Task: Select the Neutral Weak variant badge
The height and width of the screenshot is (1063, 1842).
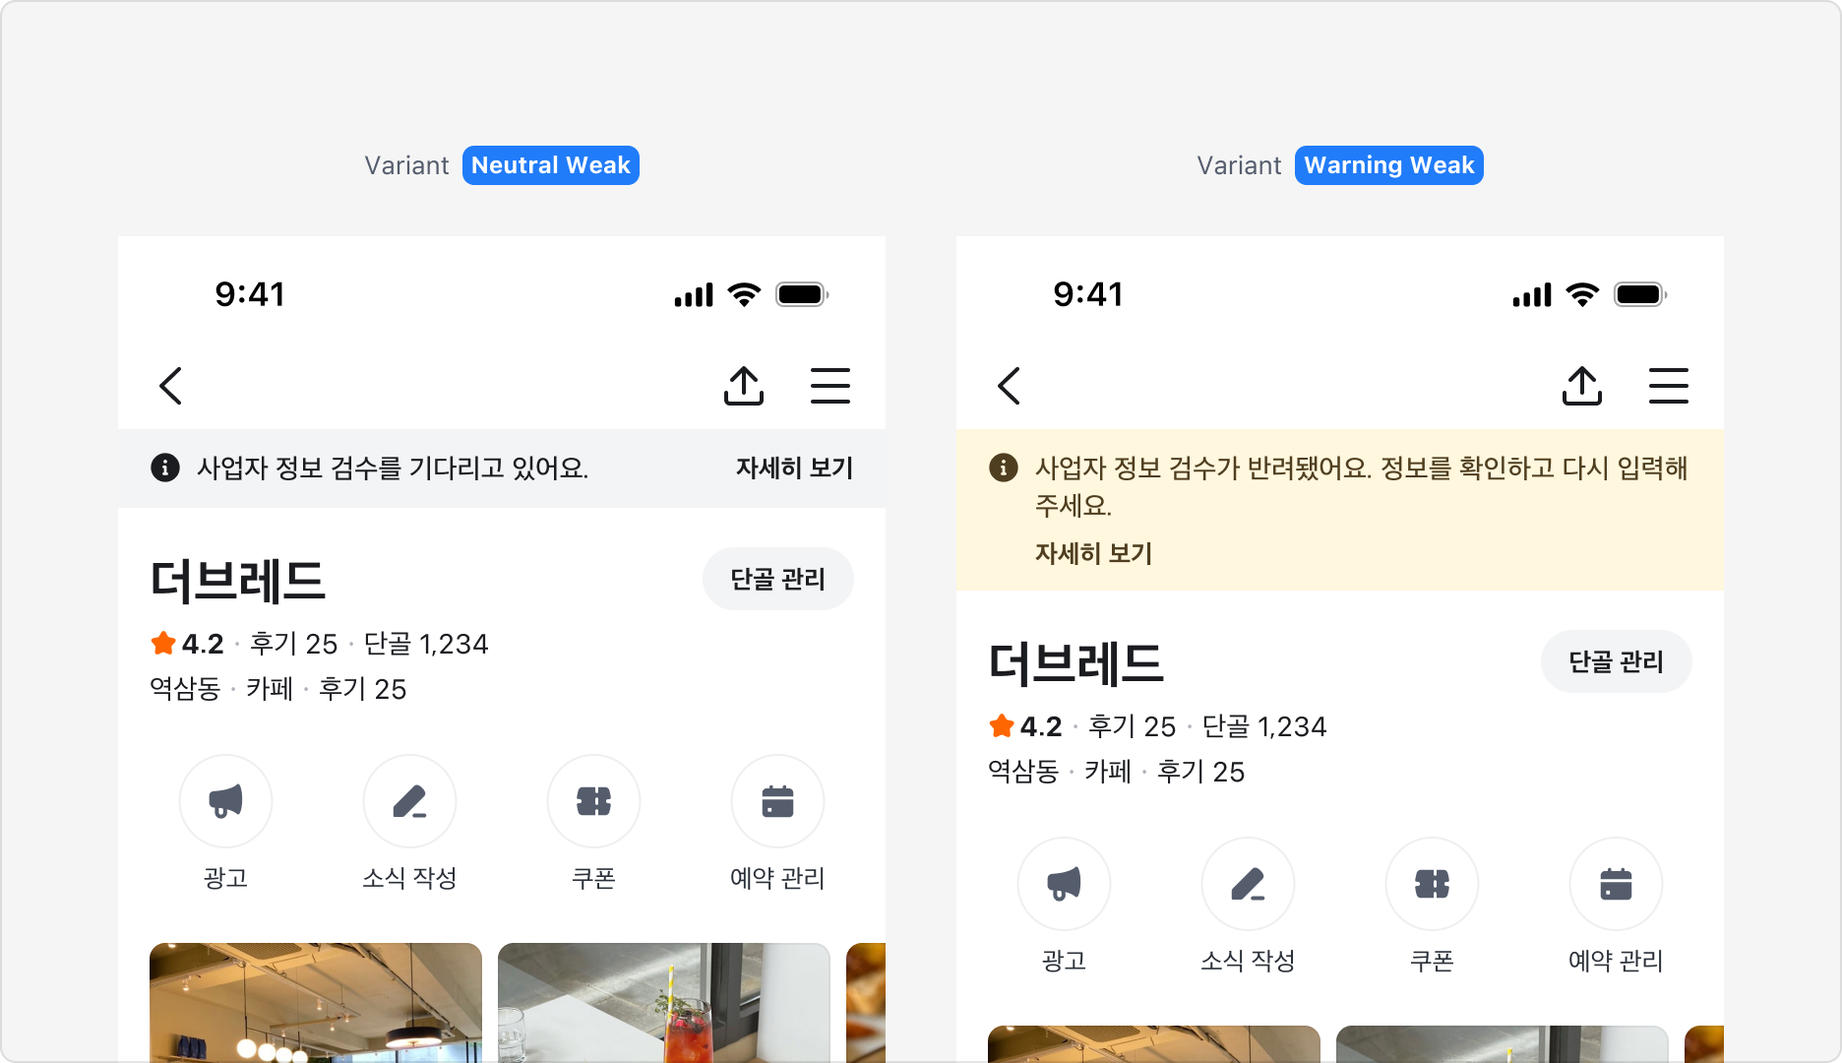Action: point(550,164)
